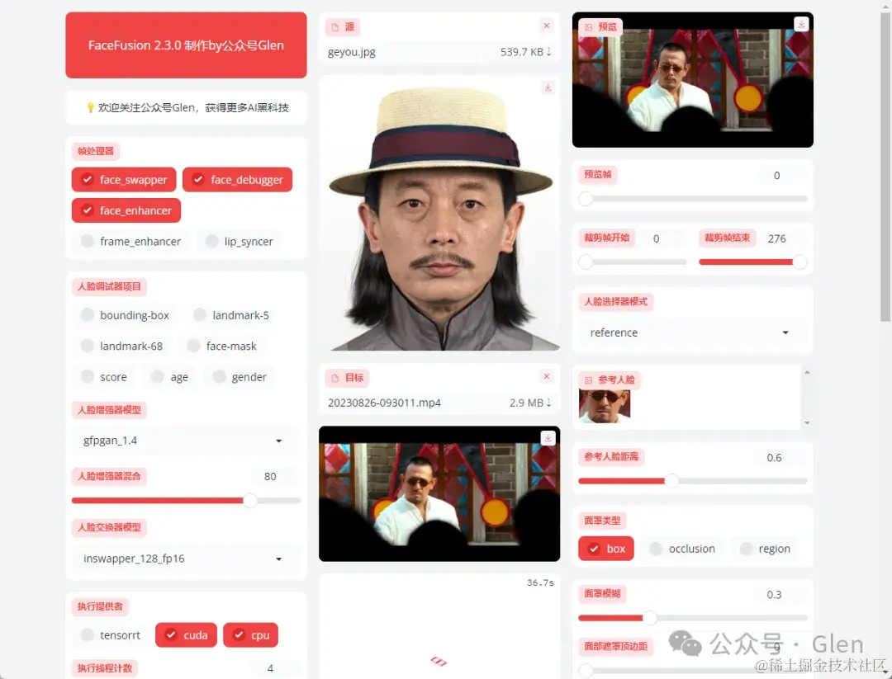Open the inswapper_128_fp16 swapper model dropdown
The width and height of the screenshot is (892, 679).
click(184, 559)
